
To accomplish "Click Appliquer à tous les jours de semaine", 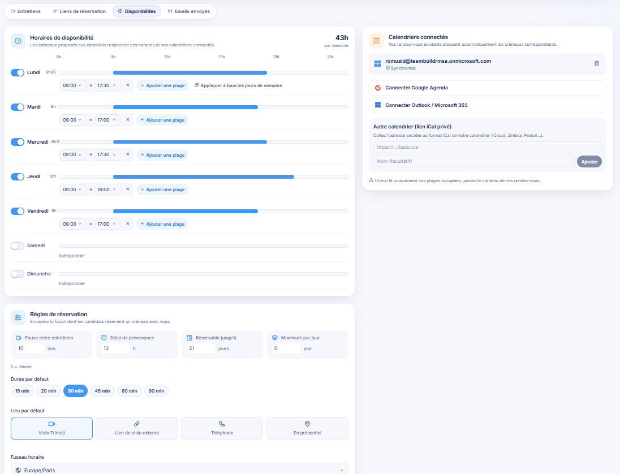I will [x=238, y=85].
